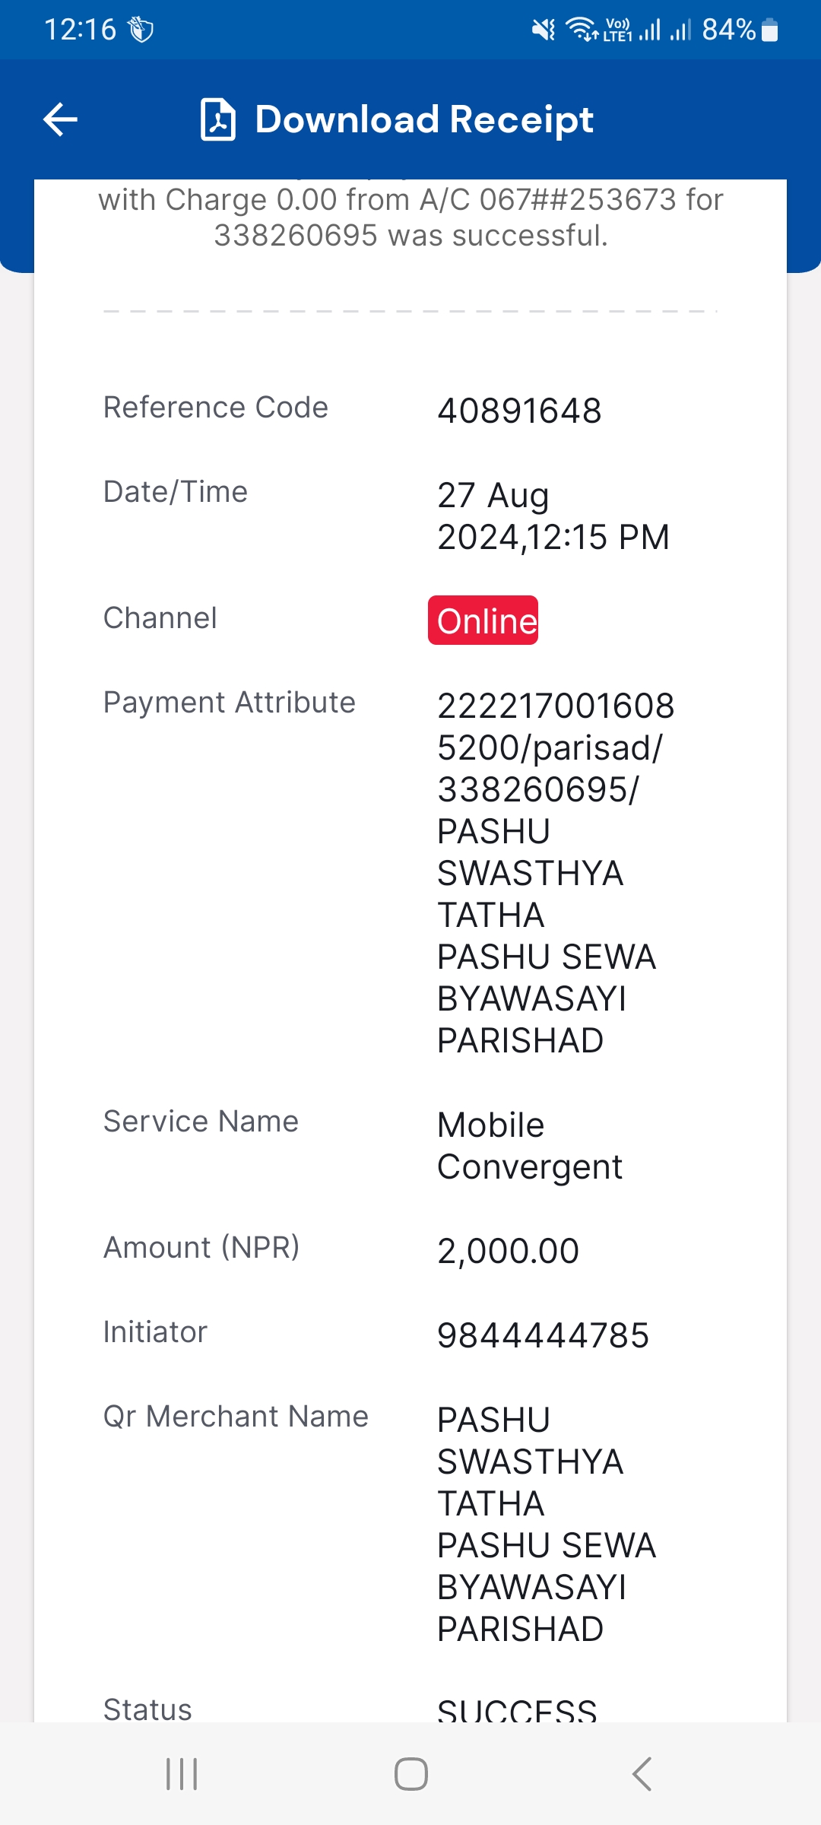Tap the back arrow in header

tap(60, 120)
